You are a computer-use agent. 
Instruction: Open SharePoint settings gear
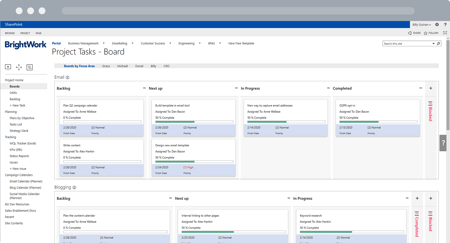(x=437, y=24)
